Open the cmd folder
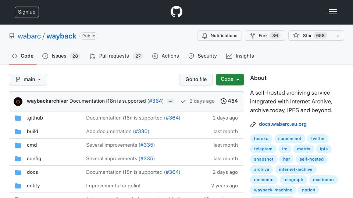 [32, 145]
